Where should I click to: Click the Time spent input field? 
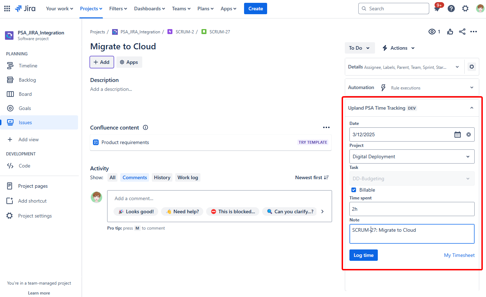point(412,209)
